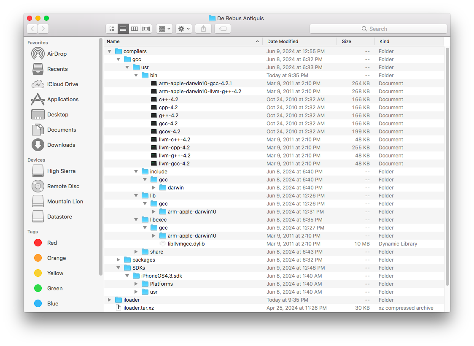Click the Edit Tags toolbar button

(x=223, y=29)
